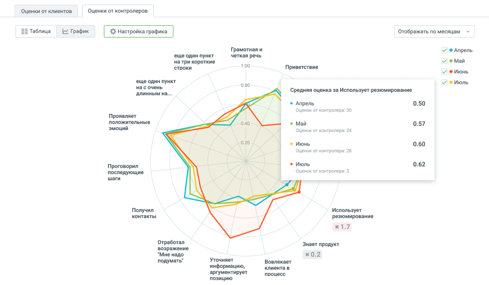This screenshot has height=285, width=489.
Task: Click the Проявляет положительные эмоций axis label
Action: pyautogui.click(x=129, y=122)
